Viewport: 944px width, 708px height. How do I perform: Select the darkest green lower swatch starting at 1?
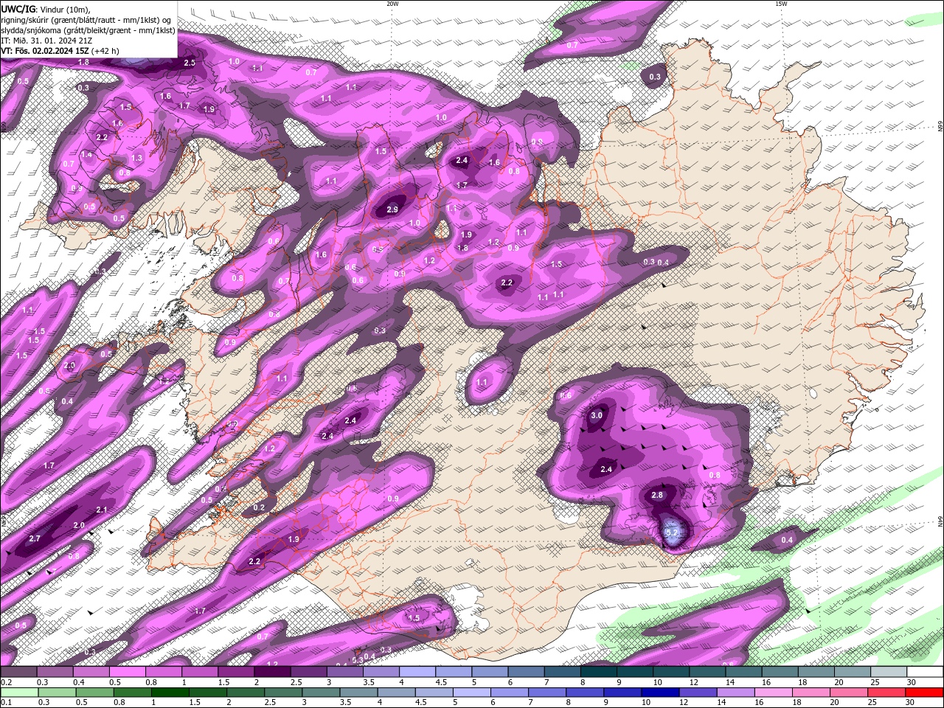pyautogui.click(x=170, y=693)
